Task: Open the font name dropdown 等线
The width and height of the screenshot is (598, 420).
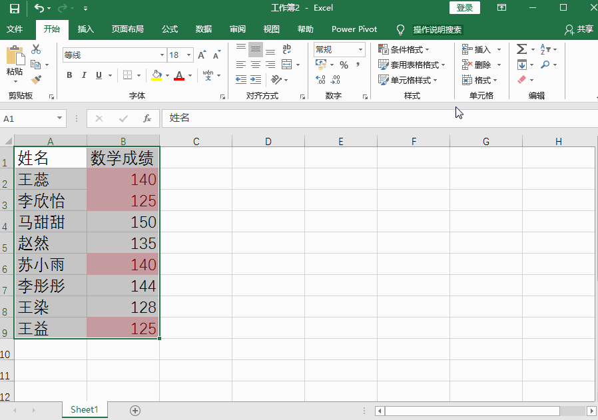Action: point(162,55)
